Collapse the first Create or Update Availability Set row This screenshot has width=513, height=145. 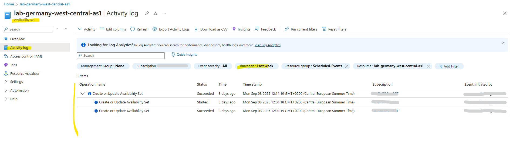point(83,94)
